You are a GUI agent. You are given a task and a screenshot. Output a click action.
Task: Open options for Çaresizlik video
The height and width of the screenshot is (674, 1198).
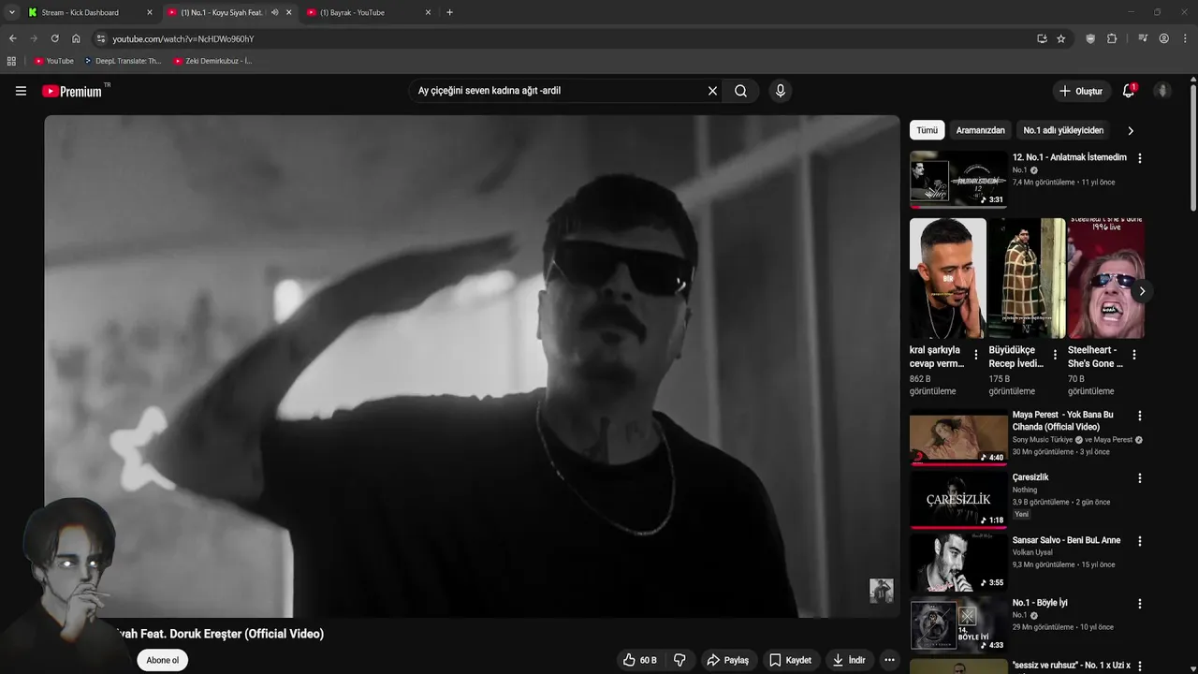(x=1139, y=478)
